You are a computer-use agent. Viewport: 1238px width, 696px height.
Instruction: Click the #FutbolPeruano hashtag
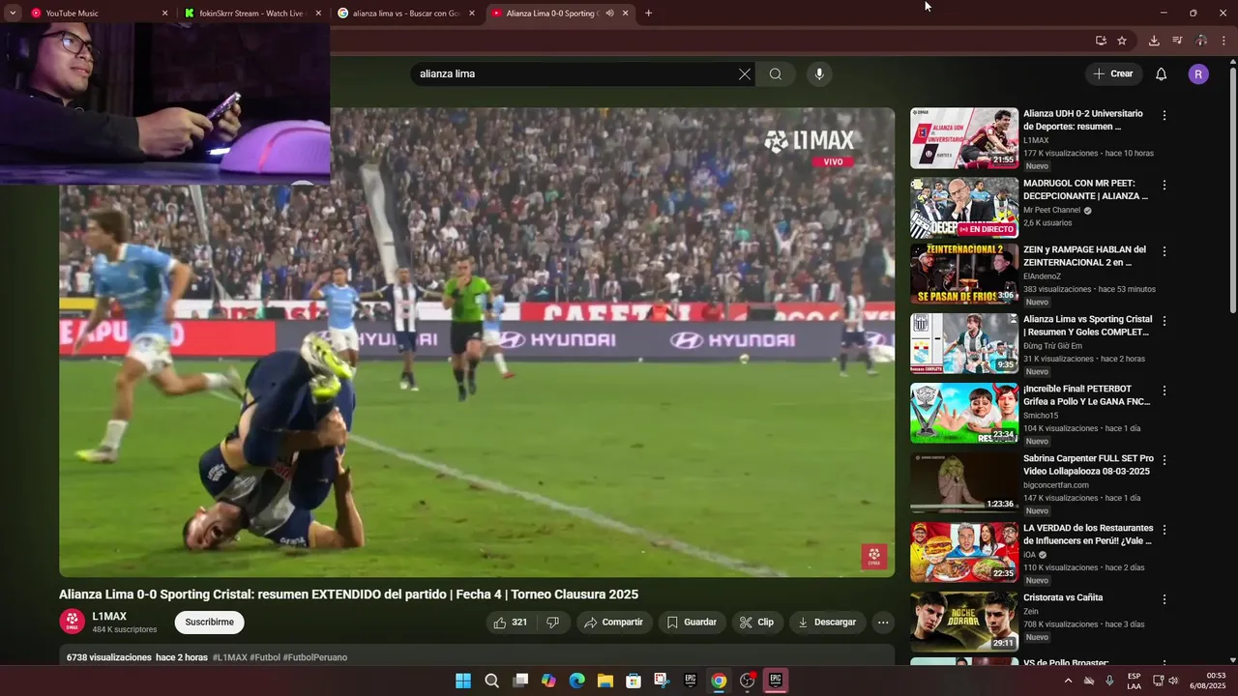click(x=314, y=657)
